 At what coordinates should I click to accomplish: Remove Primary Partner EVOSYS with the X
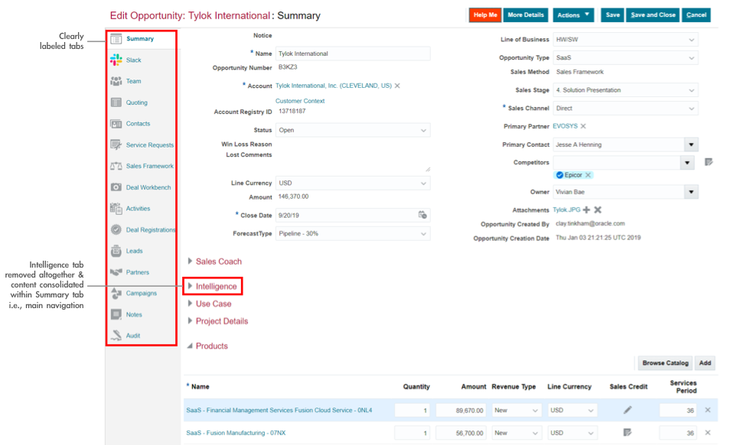[583, 126]
